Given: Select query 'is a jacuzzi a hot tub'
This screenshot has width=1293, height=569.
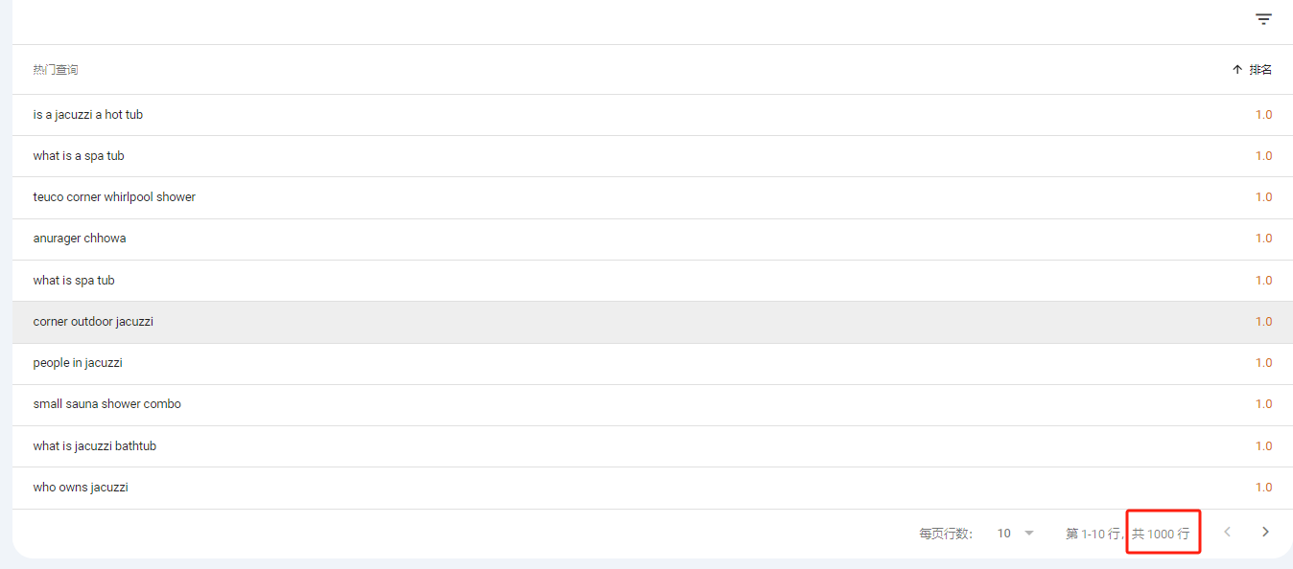Looking at the screenshot, I should pyautogui.click(x=652, y=115).
